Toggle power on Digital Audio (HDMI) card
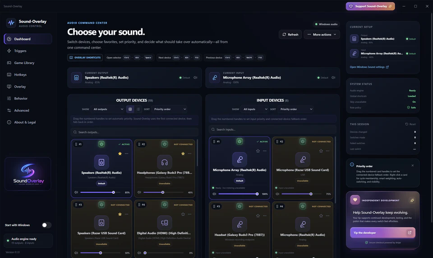 (x=165, y=204)
